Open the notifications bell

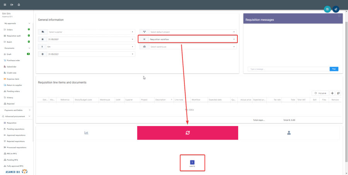click(x=19, y=5)
